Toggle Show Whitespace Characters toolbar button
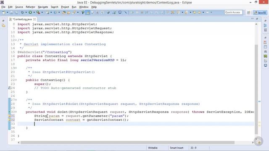 (102, 13)
